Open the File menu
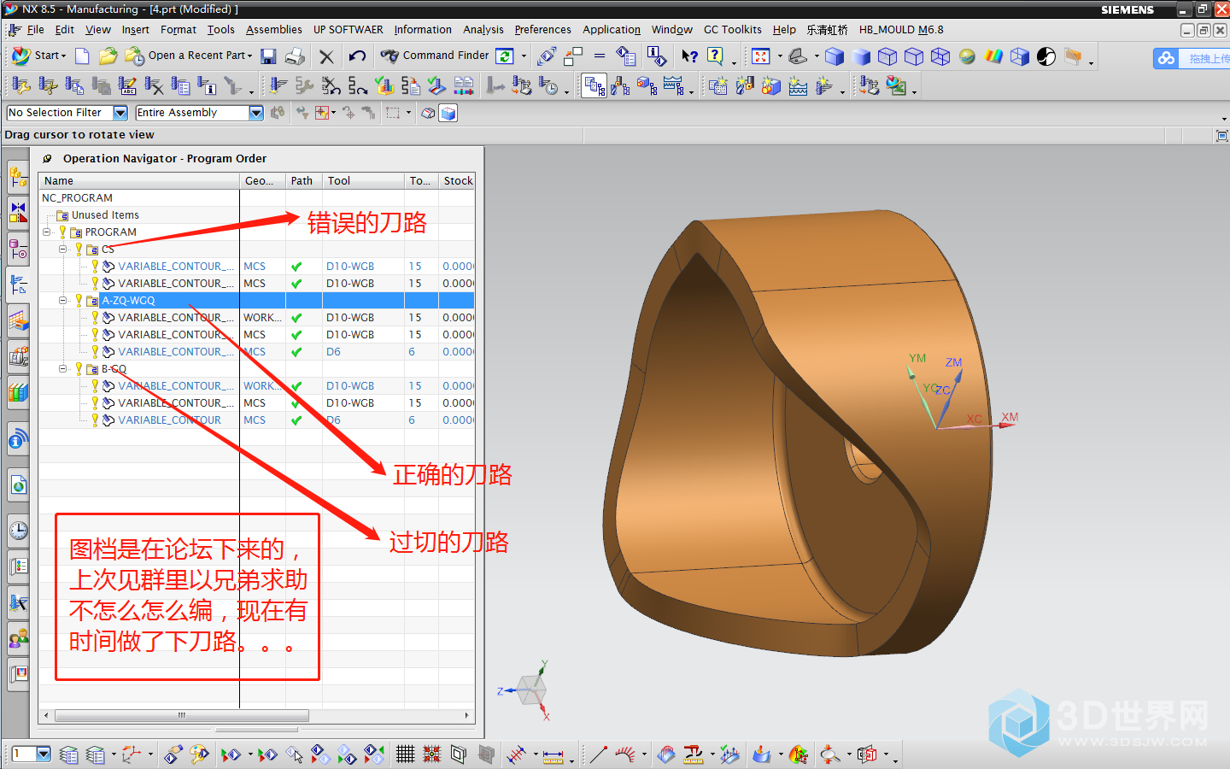The width and height of the screenshot is (1230, 769). point(35,30)
